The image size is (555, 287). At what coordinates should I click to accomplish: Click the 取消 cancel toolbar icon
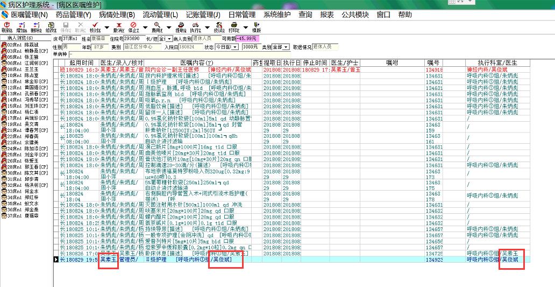point(80,25)
